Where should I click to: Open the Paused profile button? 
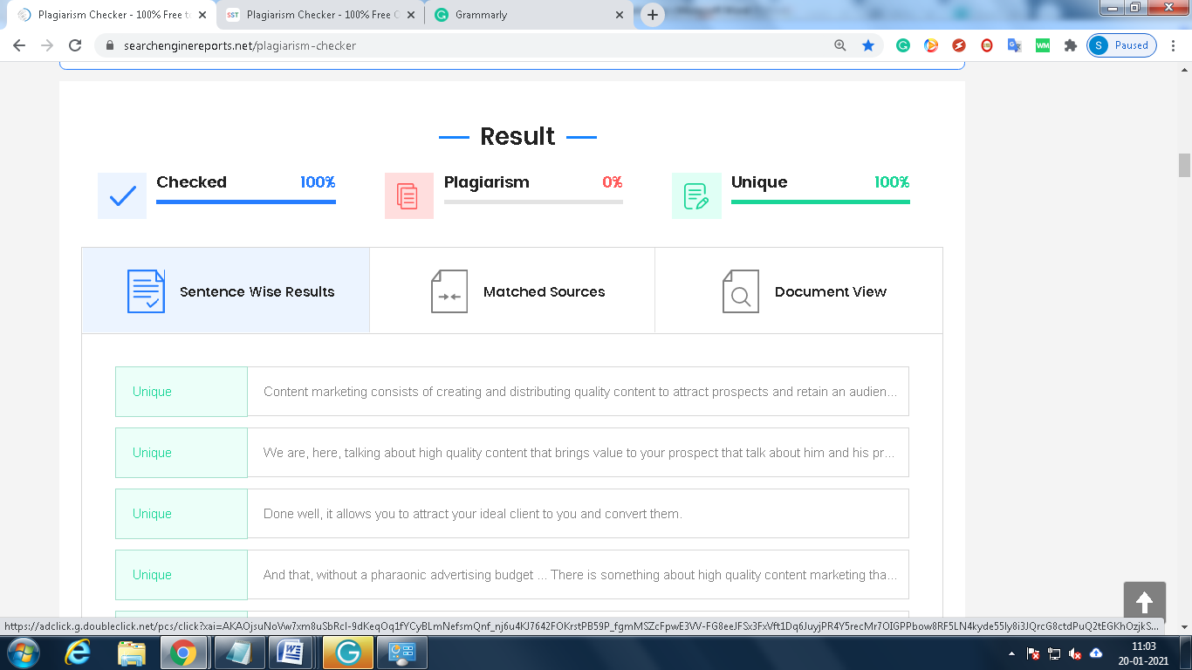coord(1121,45)
